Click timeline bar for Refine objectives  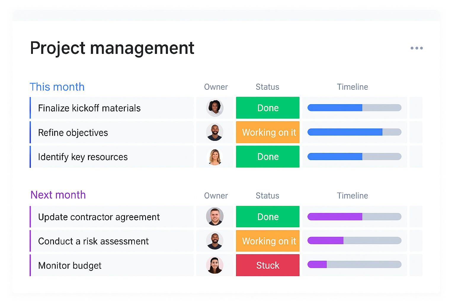354,132
